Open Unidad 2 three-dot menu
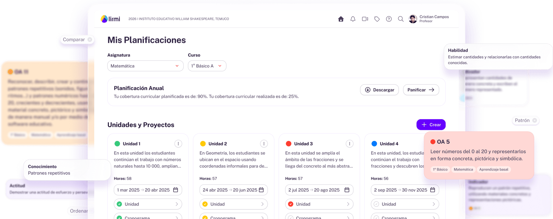This screenshot has width=553, height=219. 264,144
